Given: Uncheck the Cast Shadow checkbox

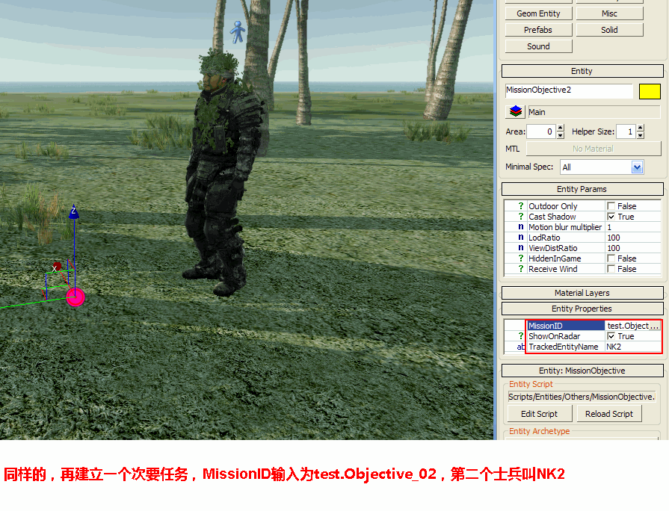Looking at the screenshot, I should tap(611, 217).
